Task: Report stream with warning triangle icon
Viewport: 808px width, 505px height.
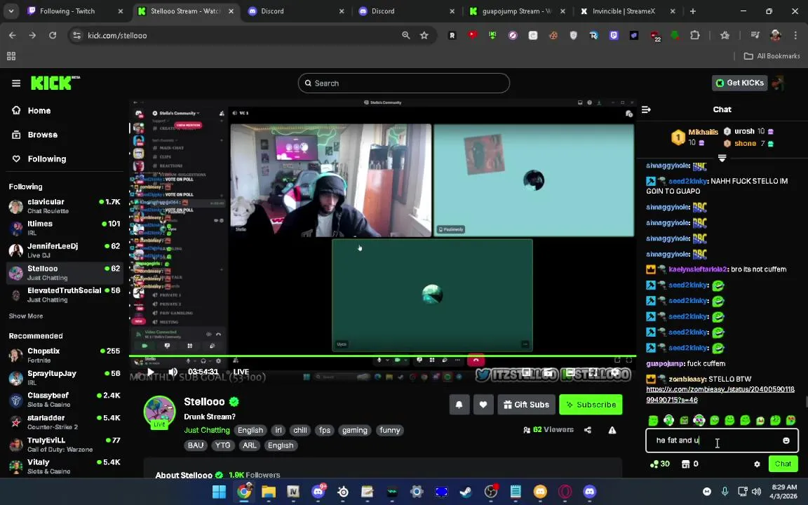Action: [x=612, y=430]
